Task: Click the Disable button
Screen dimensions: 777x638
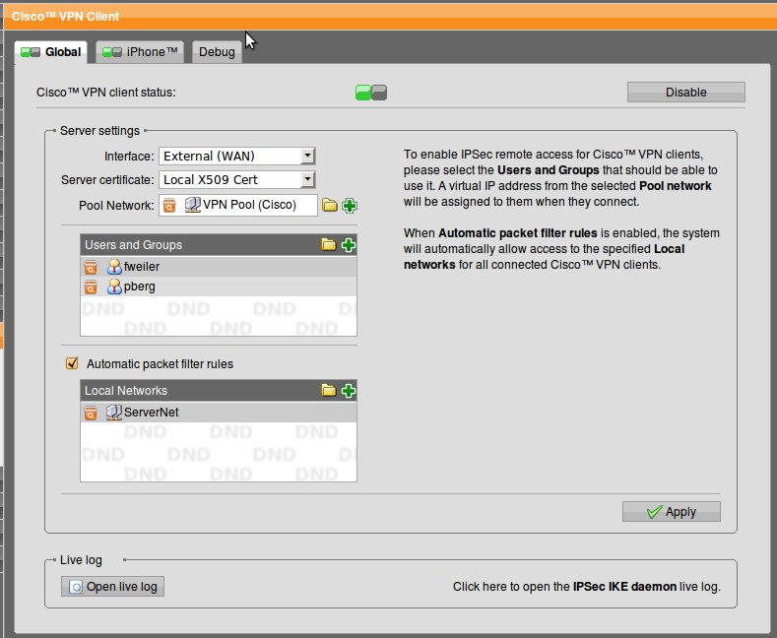Action: (x=685, y=93)
